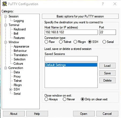The width and height of the screenshot is (121, 118).
Task: Open the Behaviour category
Action: tap(20, 51)
